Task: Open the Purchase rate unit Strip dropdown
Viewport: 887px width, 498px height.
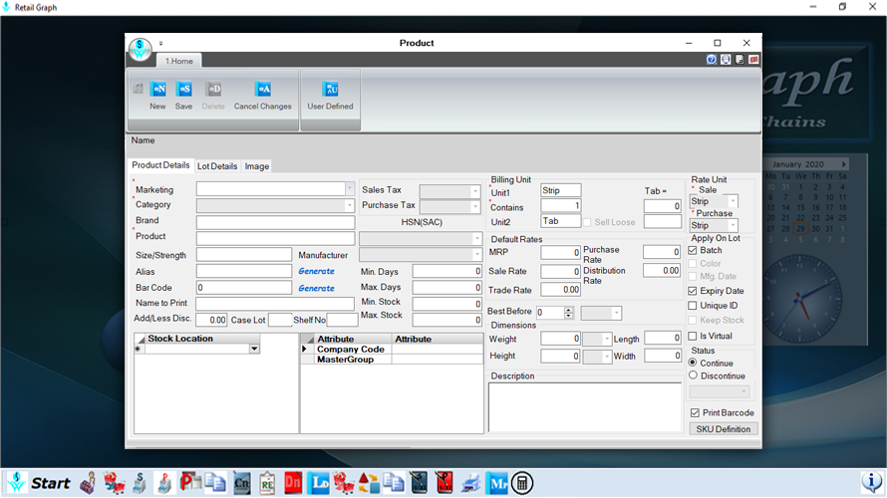Action: 733,225
